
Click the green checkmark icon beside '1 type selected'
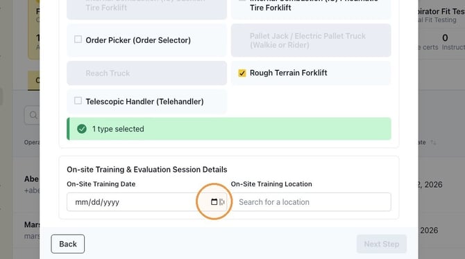click(x=82, y=129)
